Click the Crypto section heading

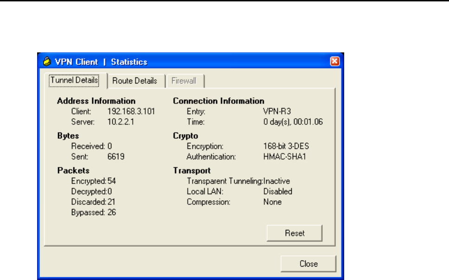coord(186,136)
